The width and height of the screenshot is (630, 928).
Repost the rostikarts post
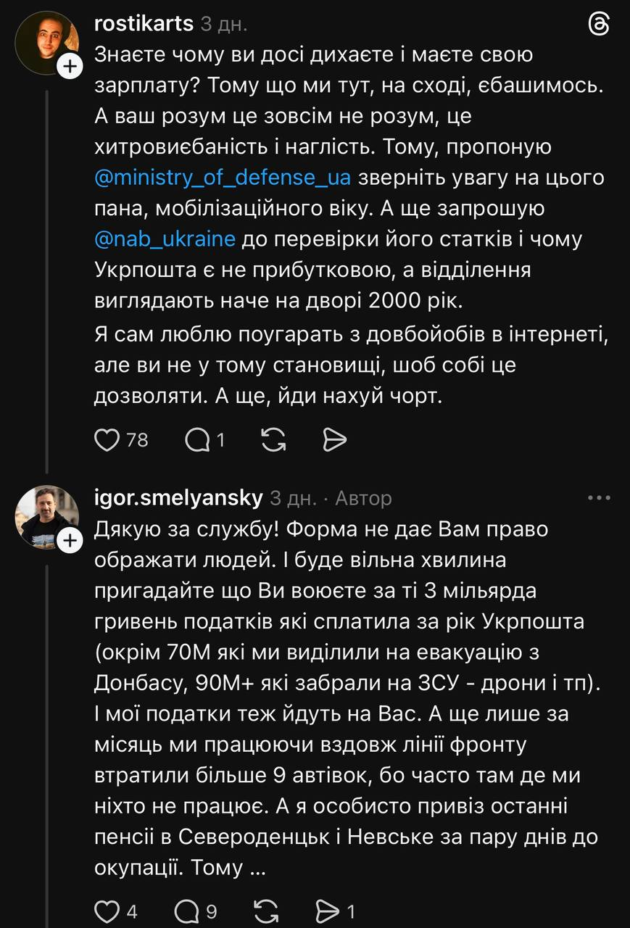coord(273,439)
